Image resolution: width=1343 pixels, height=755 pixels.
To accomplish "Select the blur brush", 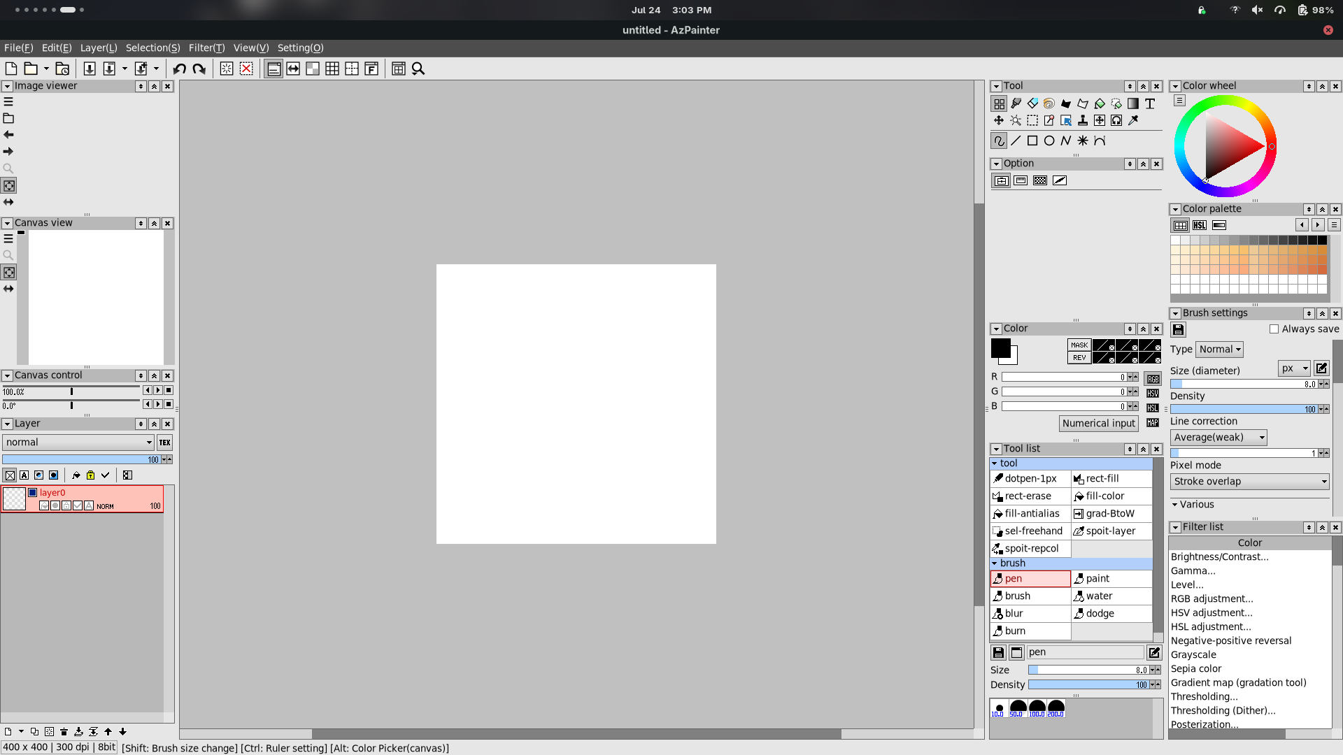I will point(1030,614).
